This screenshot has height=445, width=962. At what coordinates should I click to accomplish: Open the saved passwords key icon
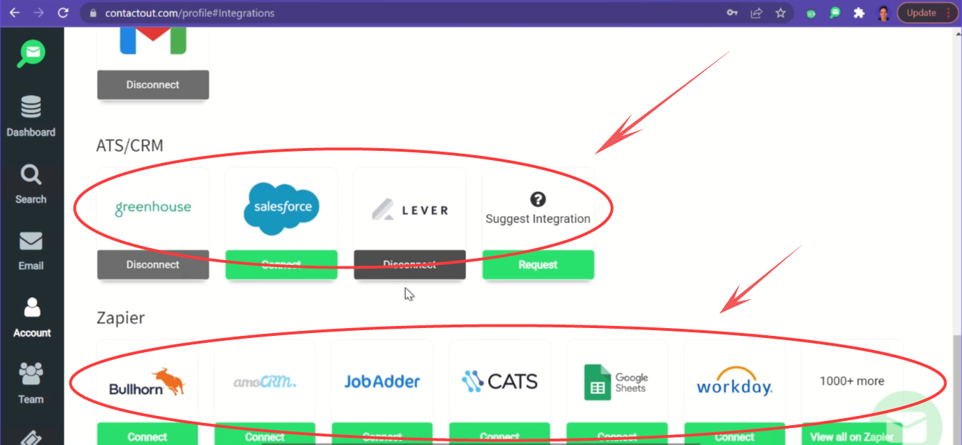[733, 13]
